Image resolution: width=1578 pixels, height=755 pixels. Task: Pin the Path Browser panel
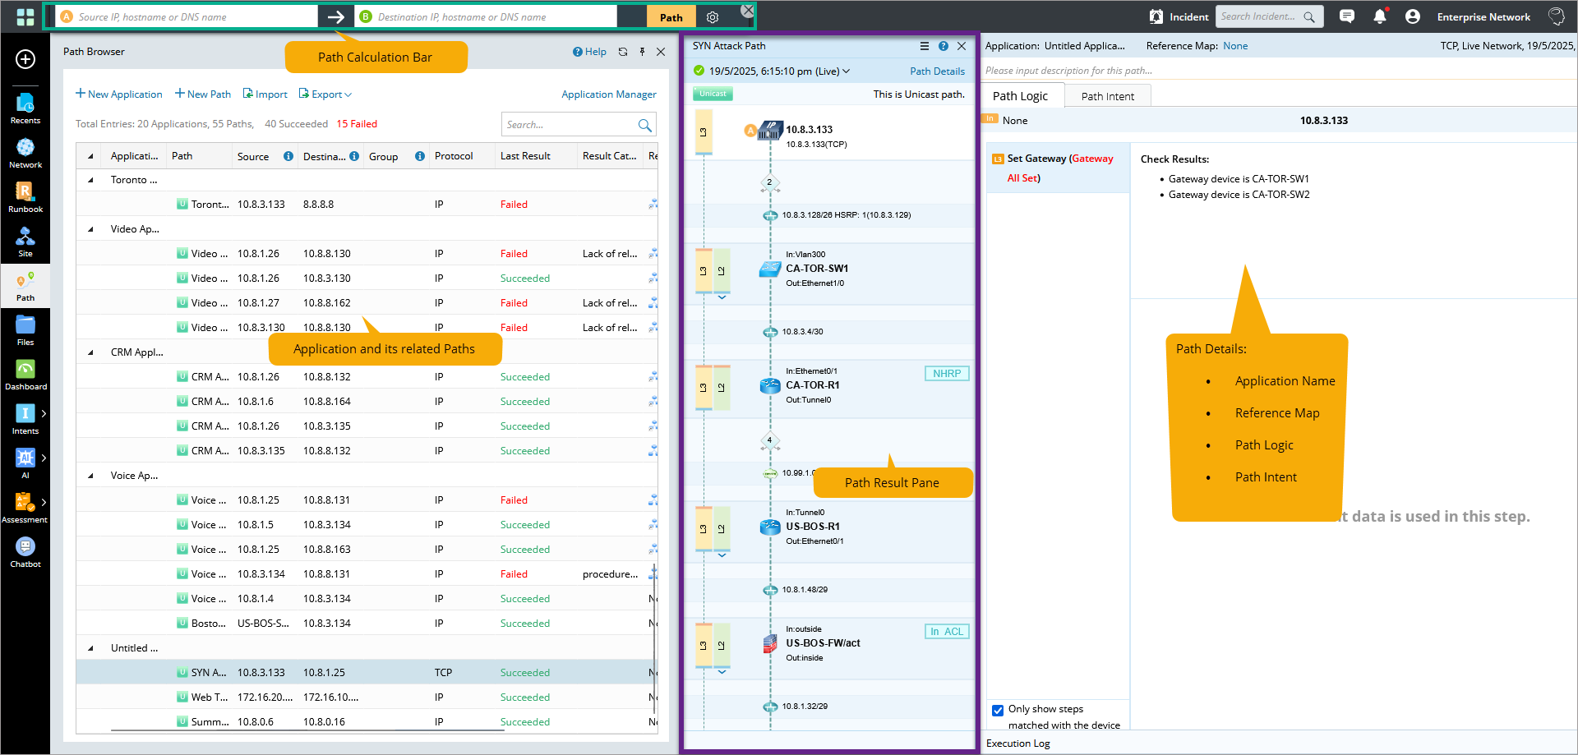pos(642,52)
